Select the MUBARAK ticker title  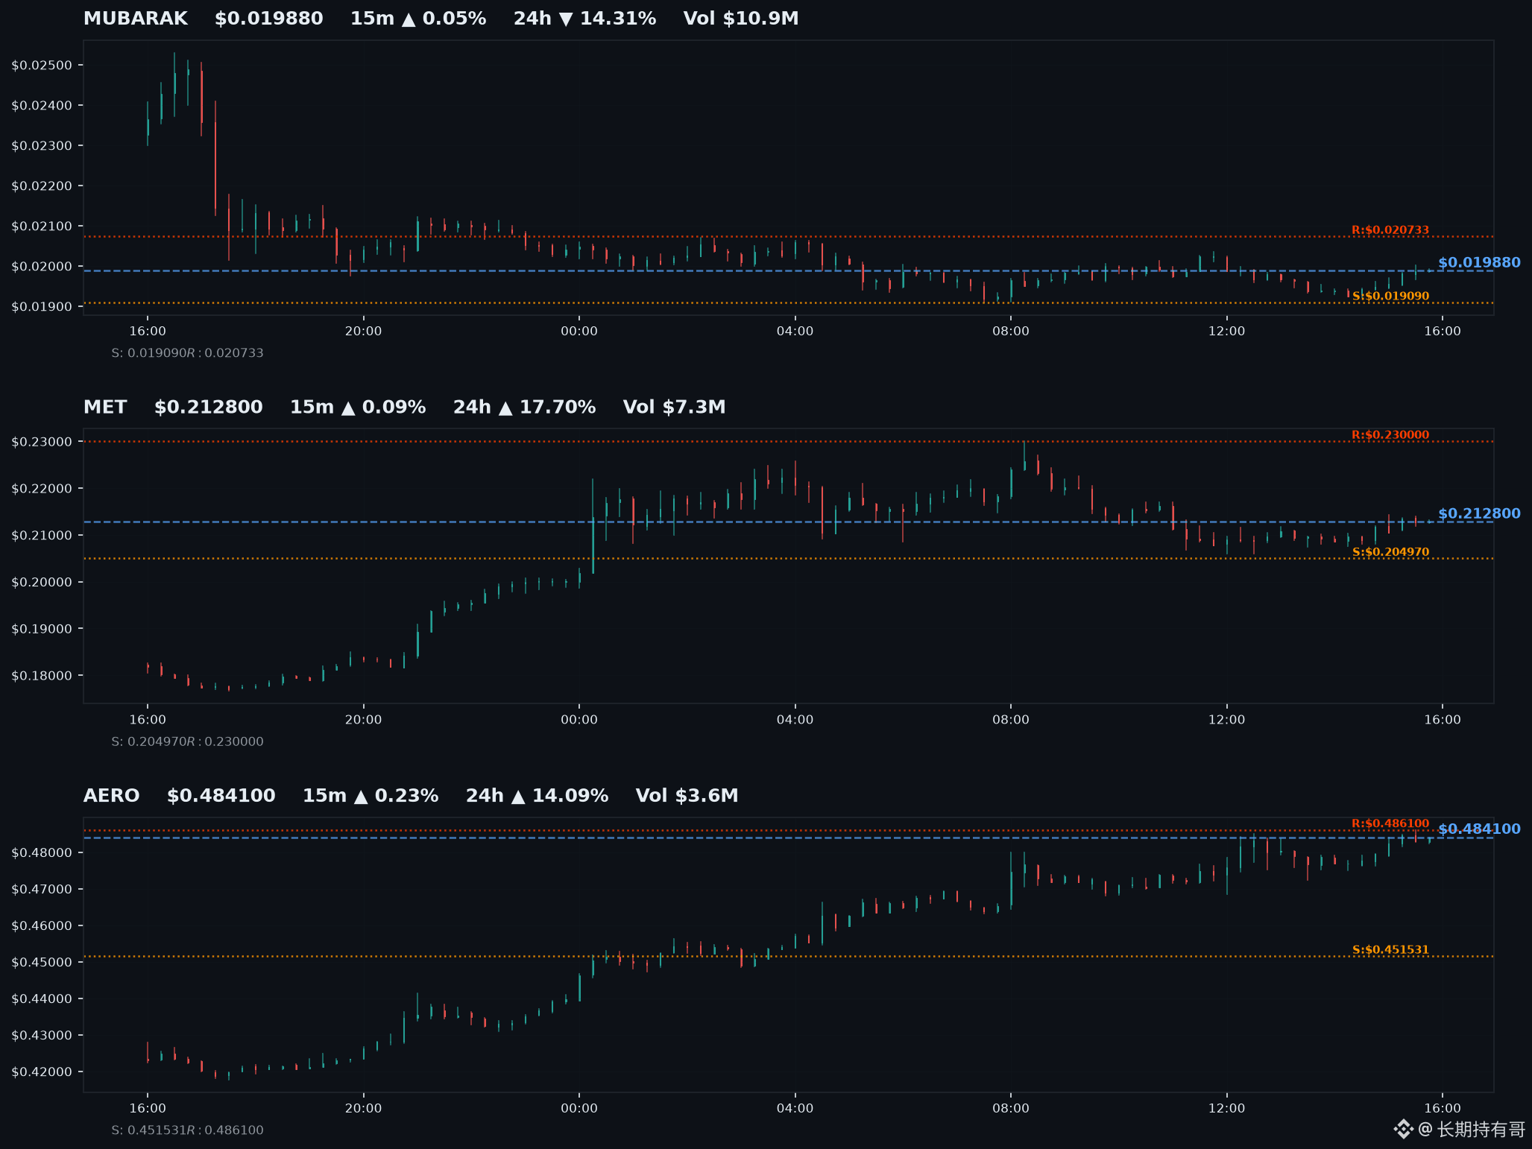[136, 19]
